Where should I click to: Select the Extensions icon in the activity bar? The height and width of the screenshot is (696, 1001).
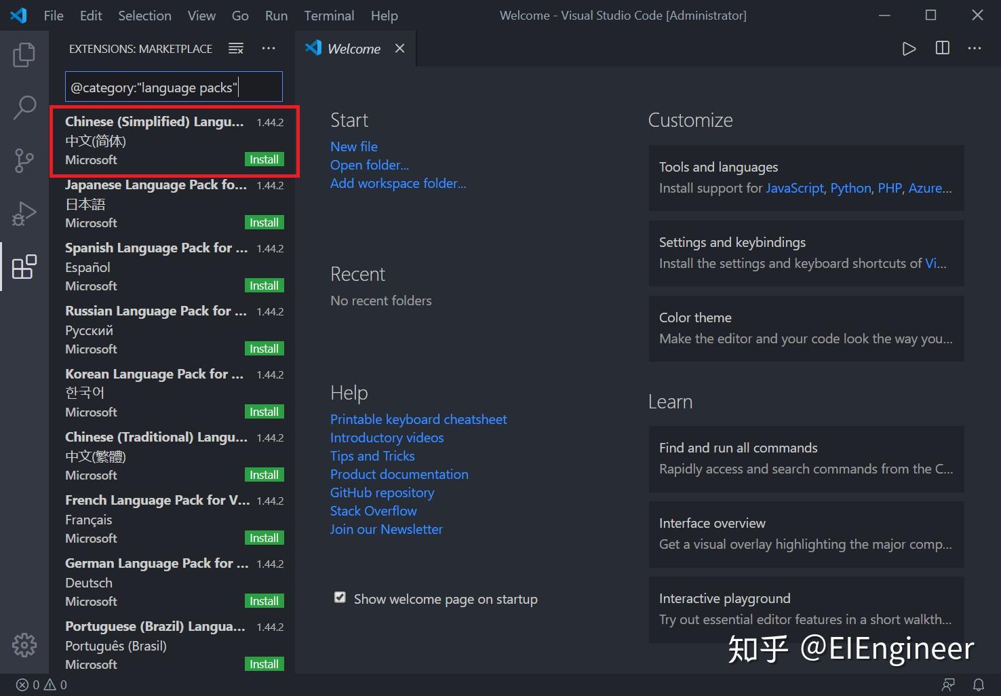tap(24, 267)
